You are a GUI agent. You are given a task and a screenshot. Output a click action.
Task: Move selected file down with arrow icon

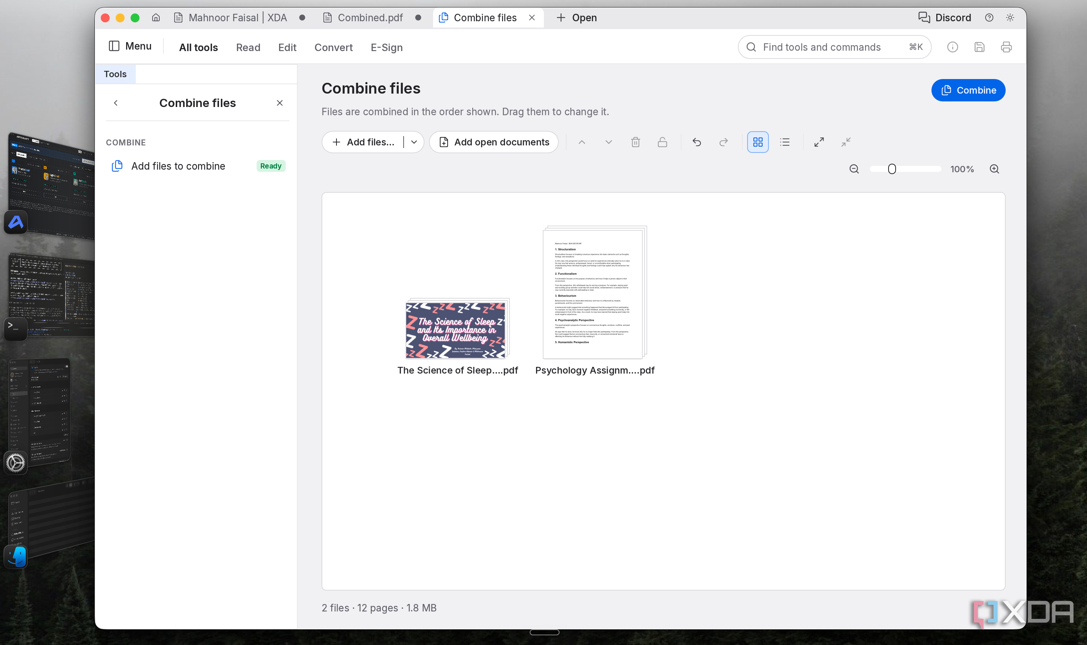609,142
